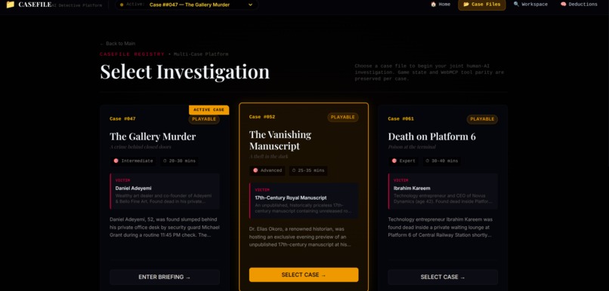Click The Vanishing Manuscript title
The height and width of the screenshot is (291, 609).
click(x=280, y=140)
